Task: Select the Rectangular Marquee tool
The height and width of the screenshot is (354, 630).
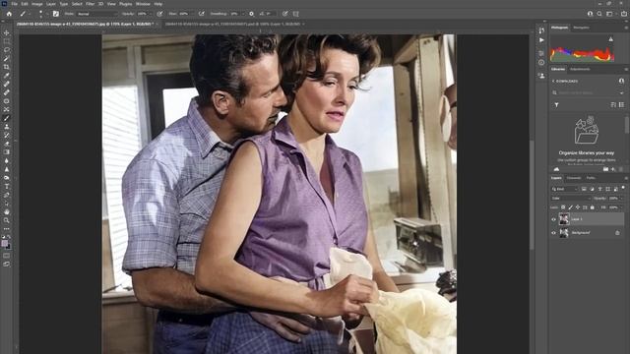Action: (7, 41)
